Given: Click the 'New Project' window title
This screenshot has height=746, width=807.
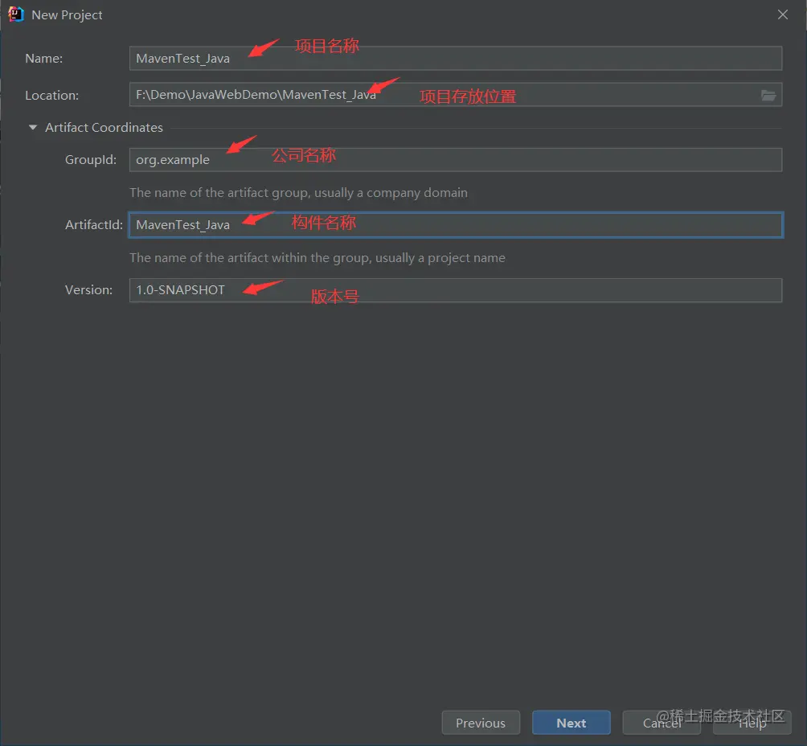Looking at the screenshot, I should coord(67,15).
